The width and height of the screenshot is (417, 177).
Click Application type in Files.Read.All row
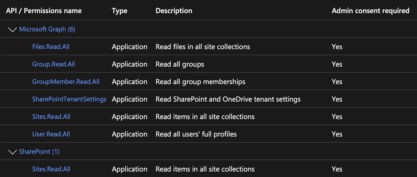130,47
